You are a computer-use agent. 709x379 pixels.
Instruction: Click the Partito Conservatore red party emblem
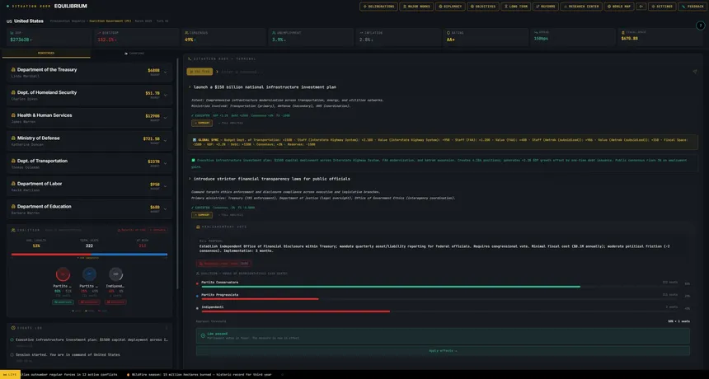[x=63, y=274]
